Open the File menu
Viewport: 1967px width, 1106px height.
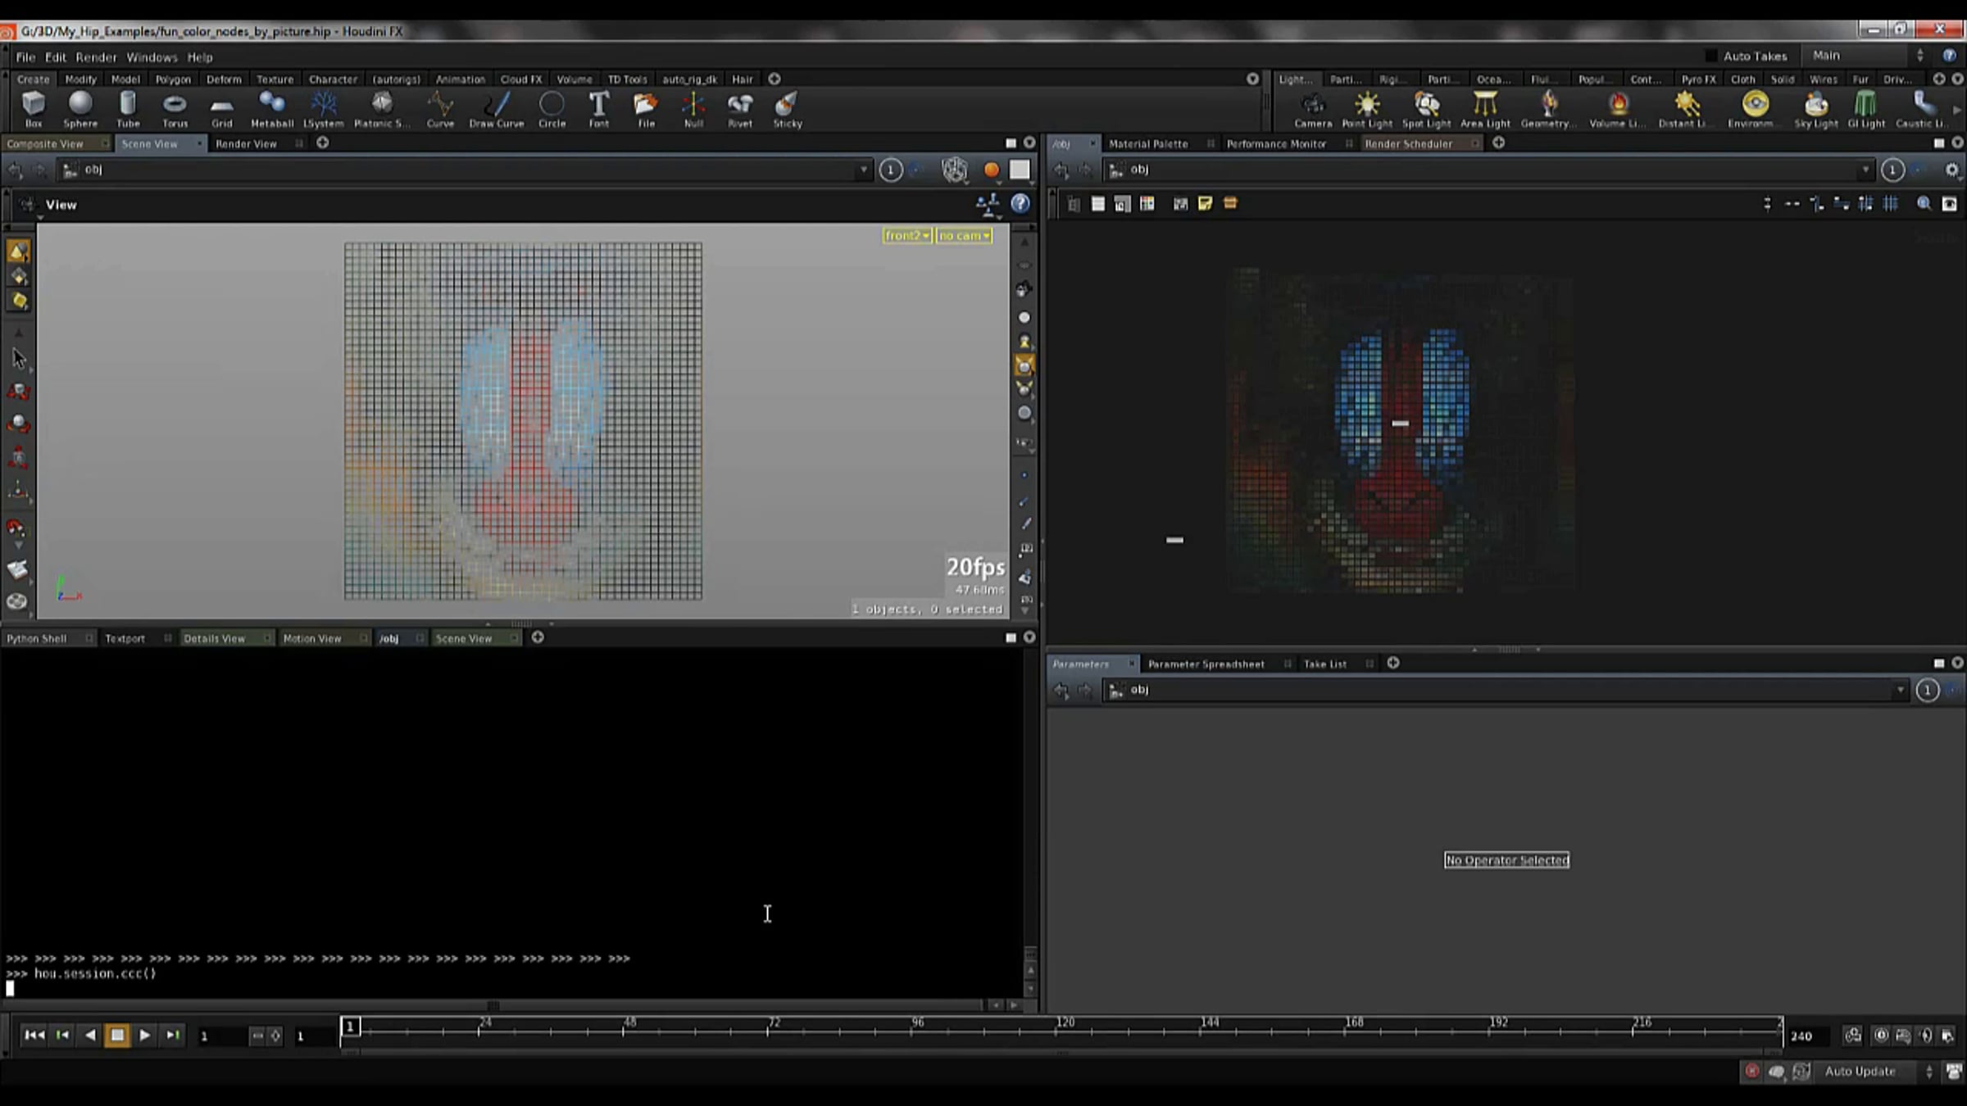(25, 57)
